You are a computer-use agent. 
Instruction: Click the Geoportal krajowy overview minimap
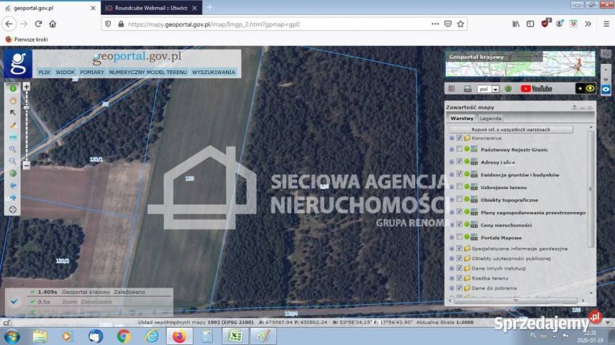pyautogui.click(x=520, y=64)
